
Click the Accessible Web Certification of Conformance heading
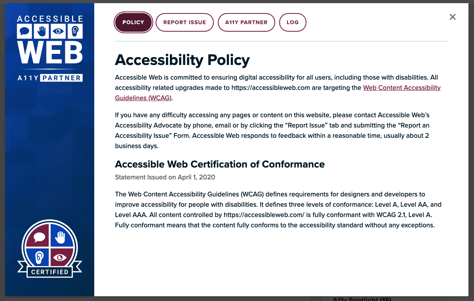[220, 164]
